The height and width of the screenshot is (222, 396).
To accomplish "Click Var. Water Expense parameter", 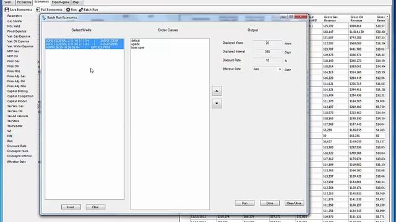I will (20, 46).
